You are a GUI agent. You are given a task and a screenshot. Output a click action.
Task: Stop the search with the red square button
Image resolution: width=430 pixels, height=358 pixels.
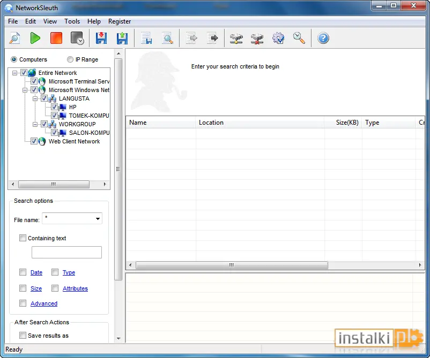pyautogui.click(x=56, y=38)
